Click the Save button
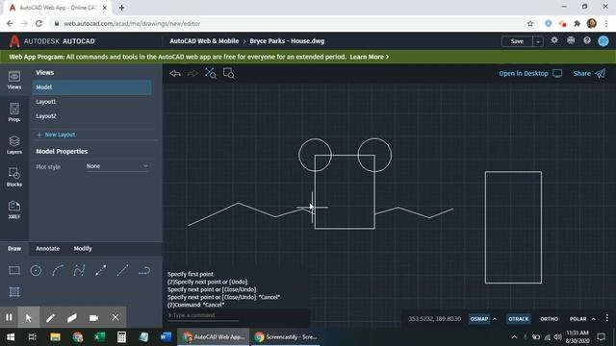 (517, 41)
